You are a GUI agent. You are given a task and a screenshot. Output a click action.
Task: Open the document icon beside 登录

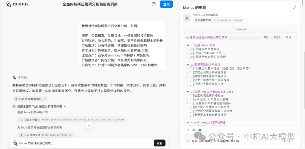tap(154, 4)
